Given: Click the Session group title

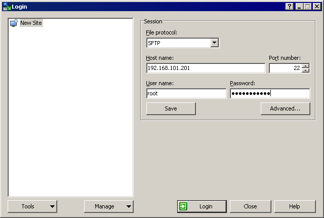Looking at the screenshot, I should [153, 21].
